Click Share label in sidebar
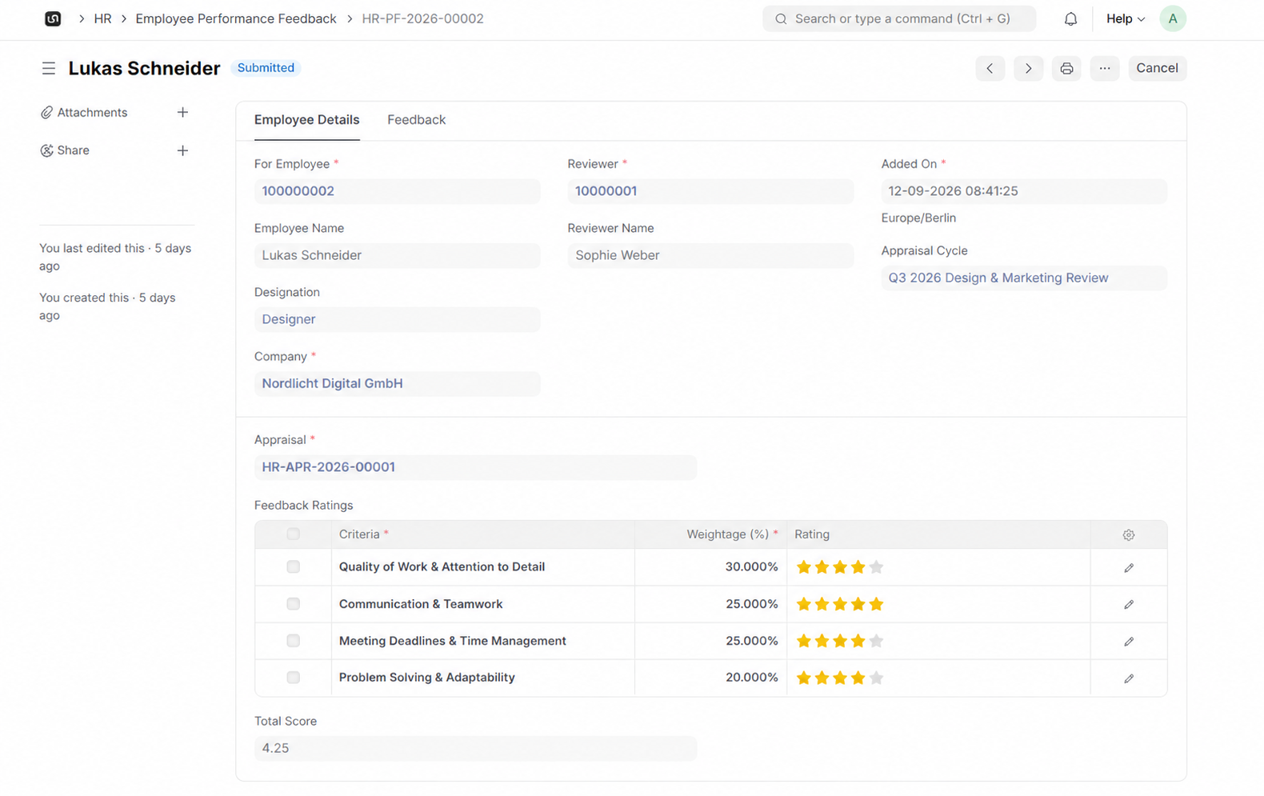 coord(73,150)
